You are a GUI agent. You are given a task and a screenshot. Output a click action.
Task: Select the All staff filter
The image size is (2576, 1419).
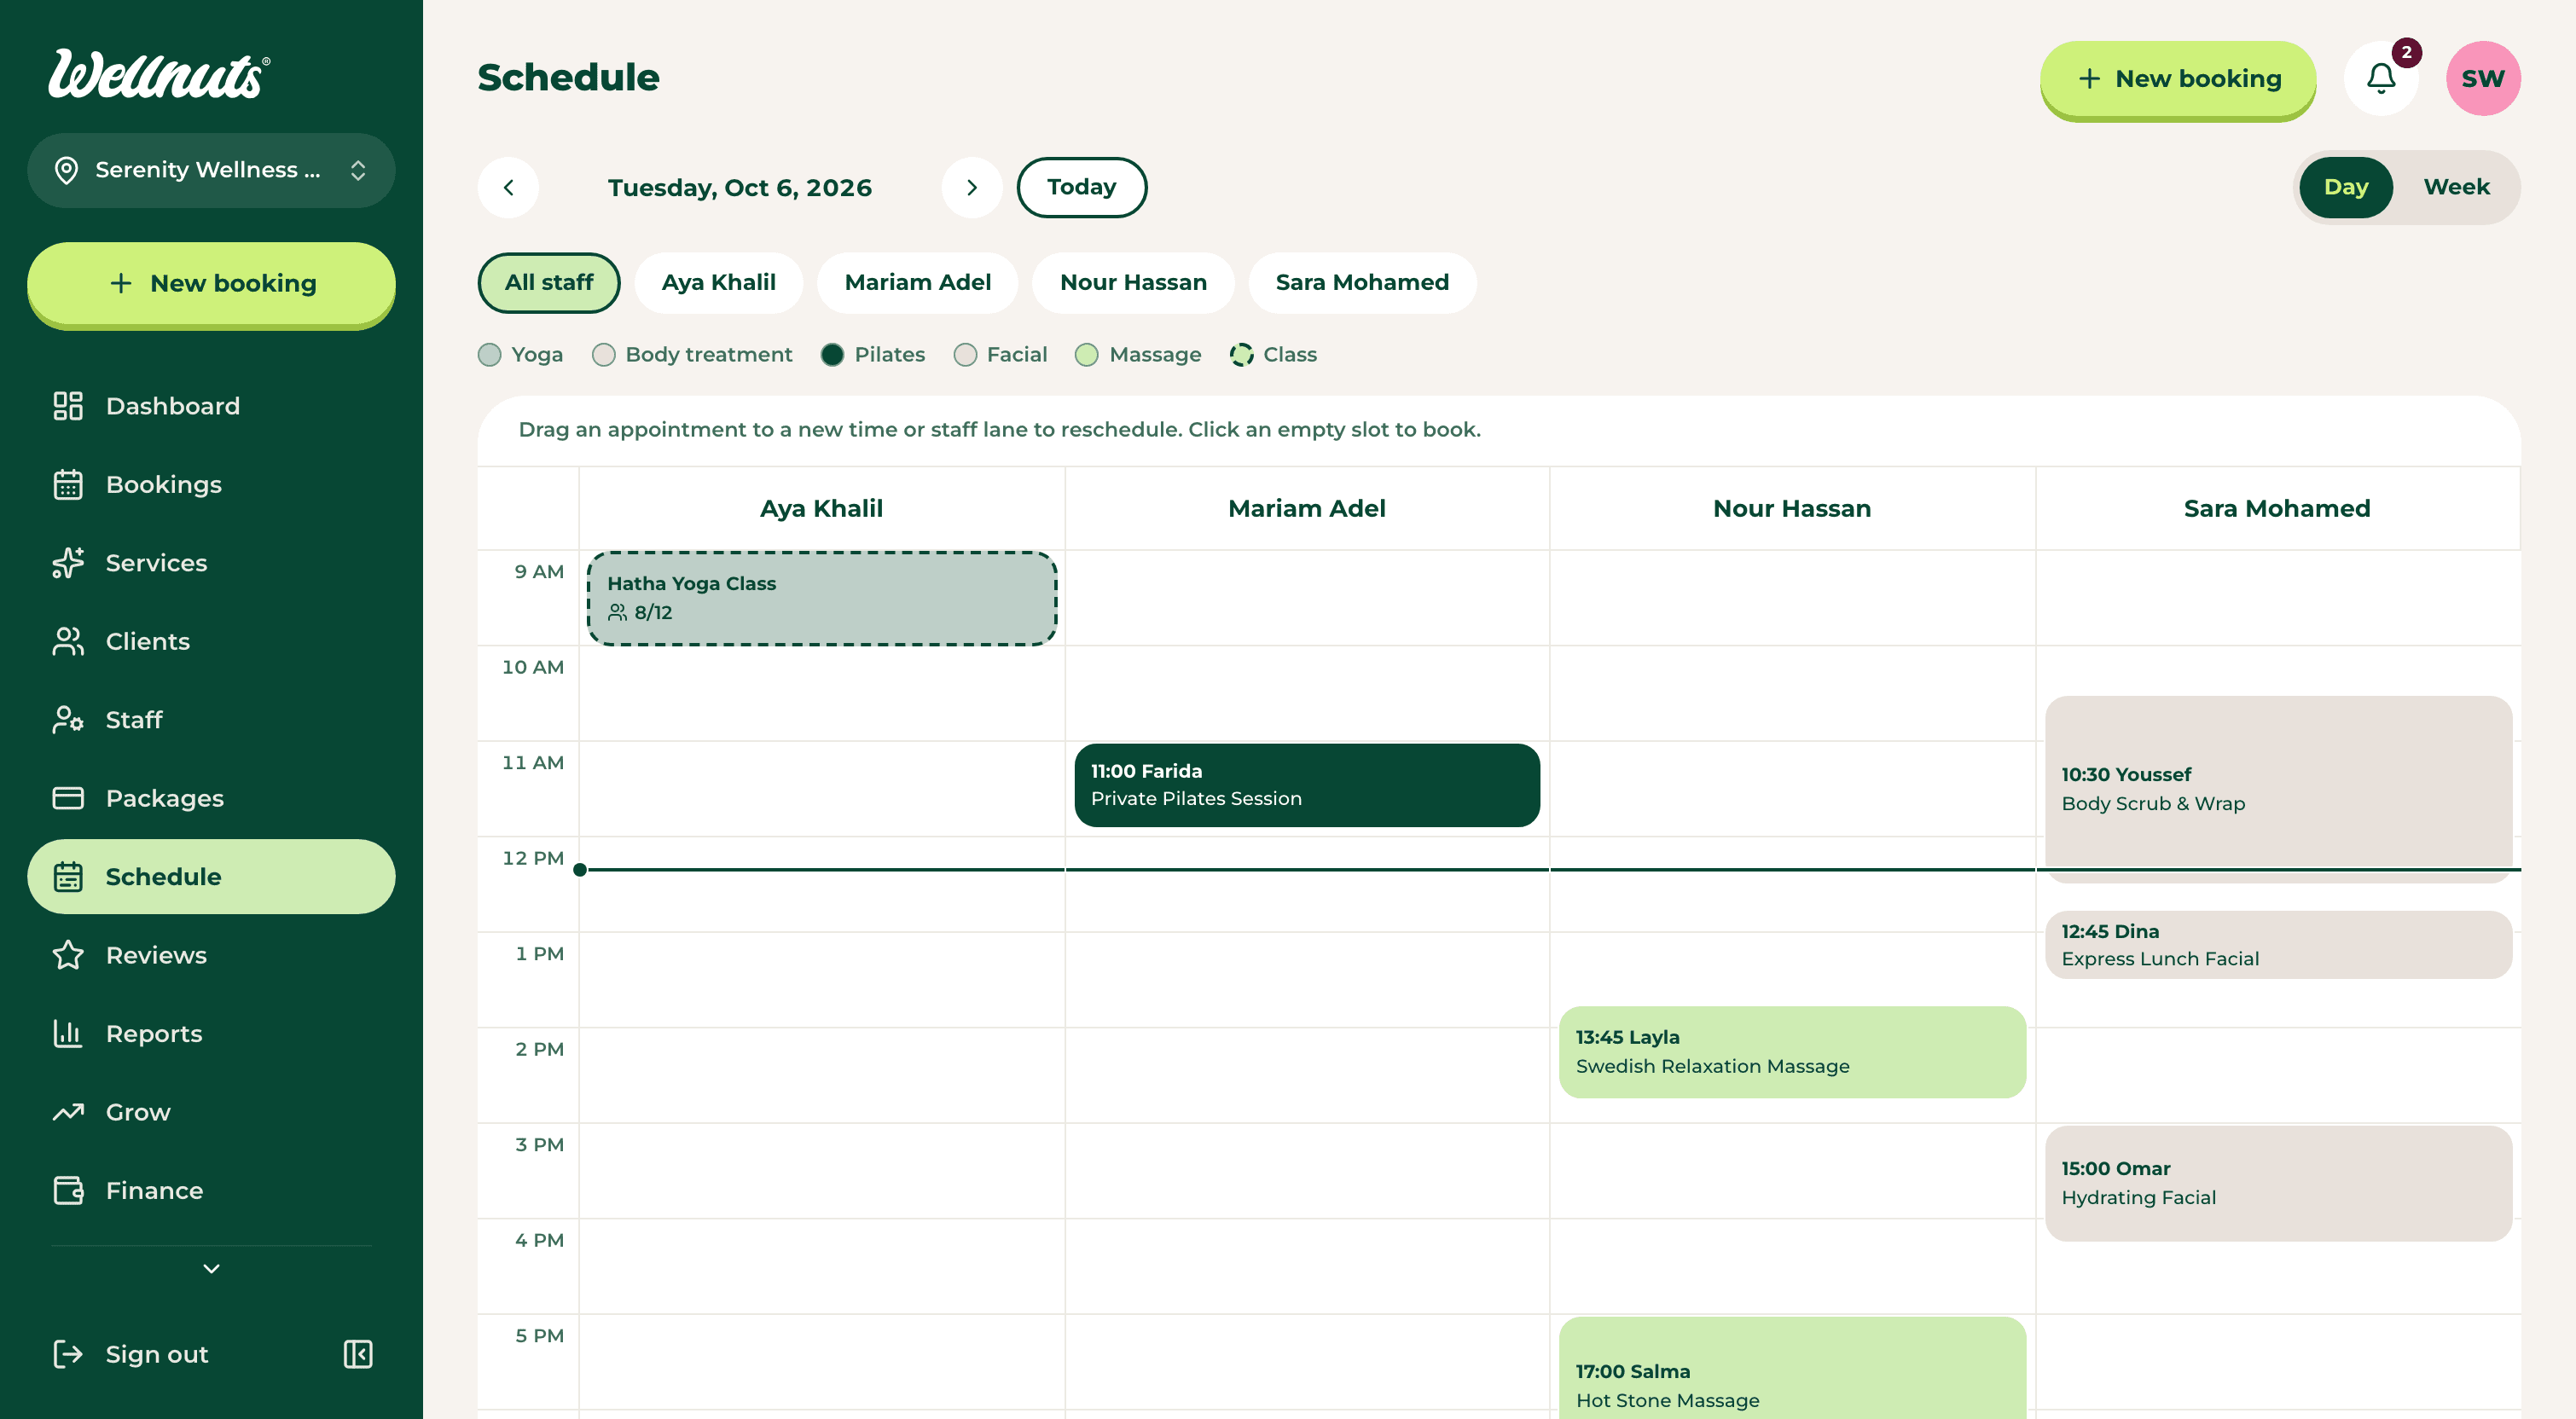point(549,283)
